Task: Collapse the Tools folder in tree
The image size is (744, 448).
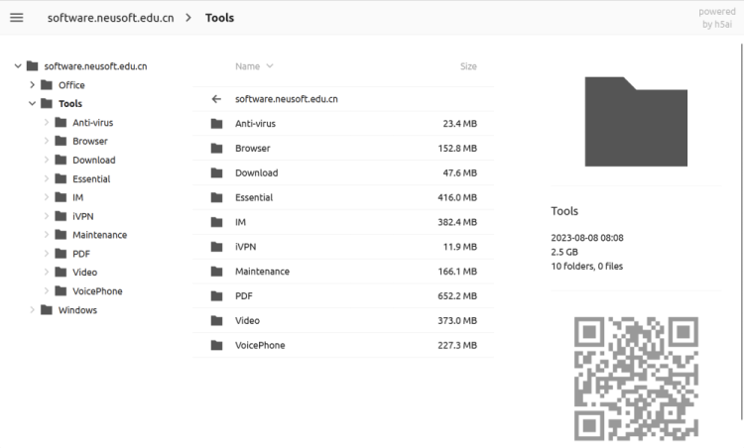Action: click(33, 104)
